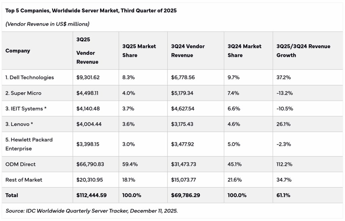Select Dell's $9,301.62 revenue cell
345x221 pixels.
coord(88,77)
